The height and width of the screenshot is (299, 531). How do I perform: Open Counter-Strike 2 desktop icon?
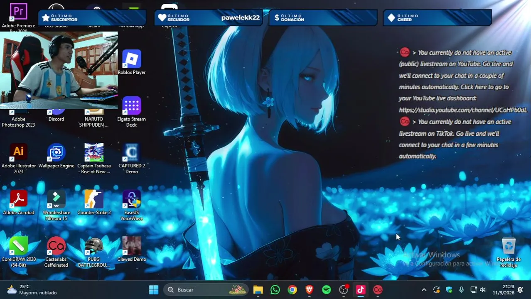tap(94, 203)
